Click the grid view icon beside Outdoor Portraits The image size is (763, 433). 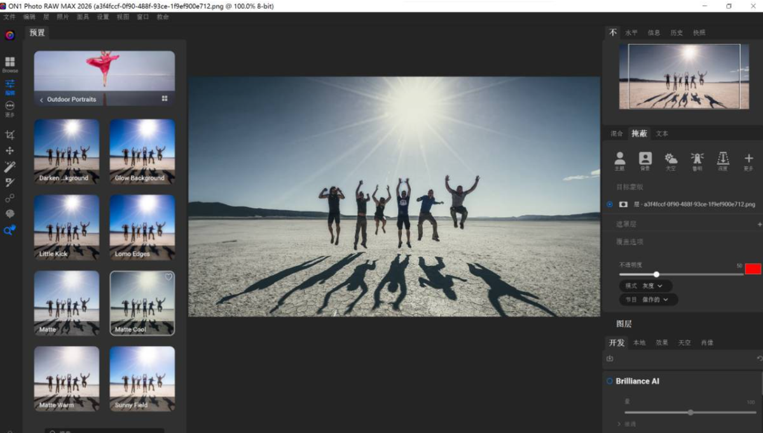coord(165,98)
